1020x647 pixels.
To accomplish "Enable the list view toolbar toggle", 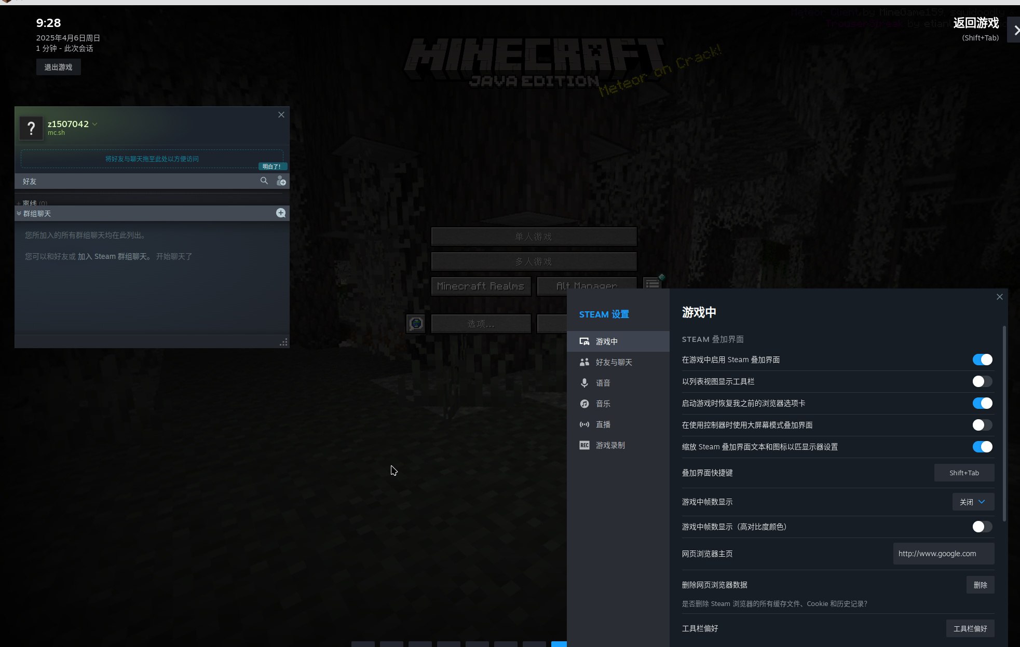I will [982, 381].
